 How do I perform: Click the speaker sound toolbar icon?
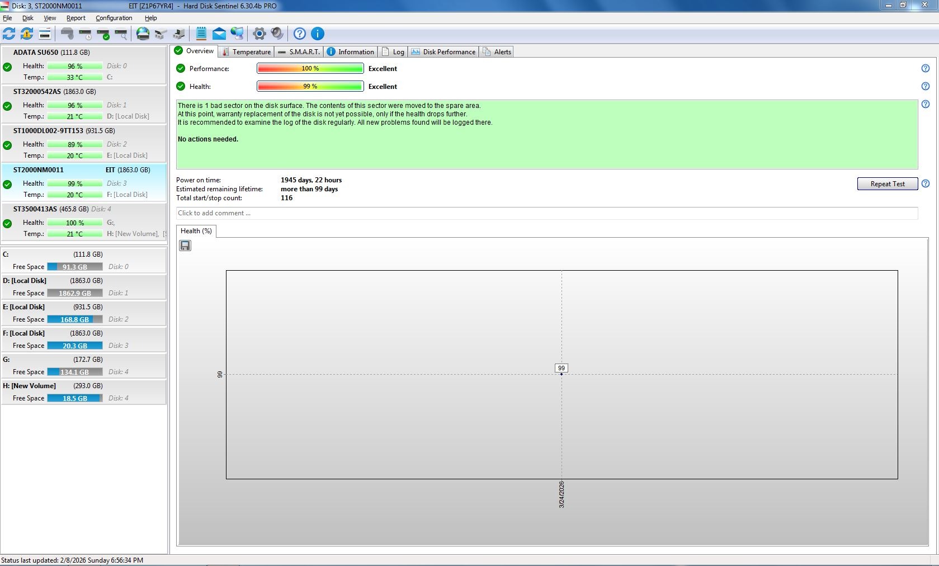click(x=277, y=34)
